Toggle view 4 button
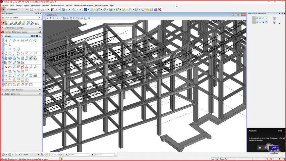This screenshot has width=286, height=161. [x=53, y=154]
